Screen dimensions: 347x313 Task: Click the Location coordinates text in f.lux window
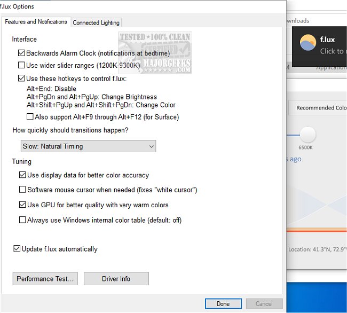318,249
